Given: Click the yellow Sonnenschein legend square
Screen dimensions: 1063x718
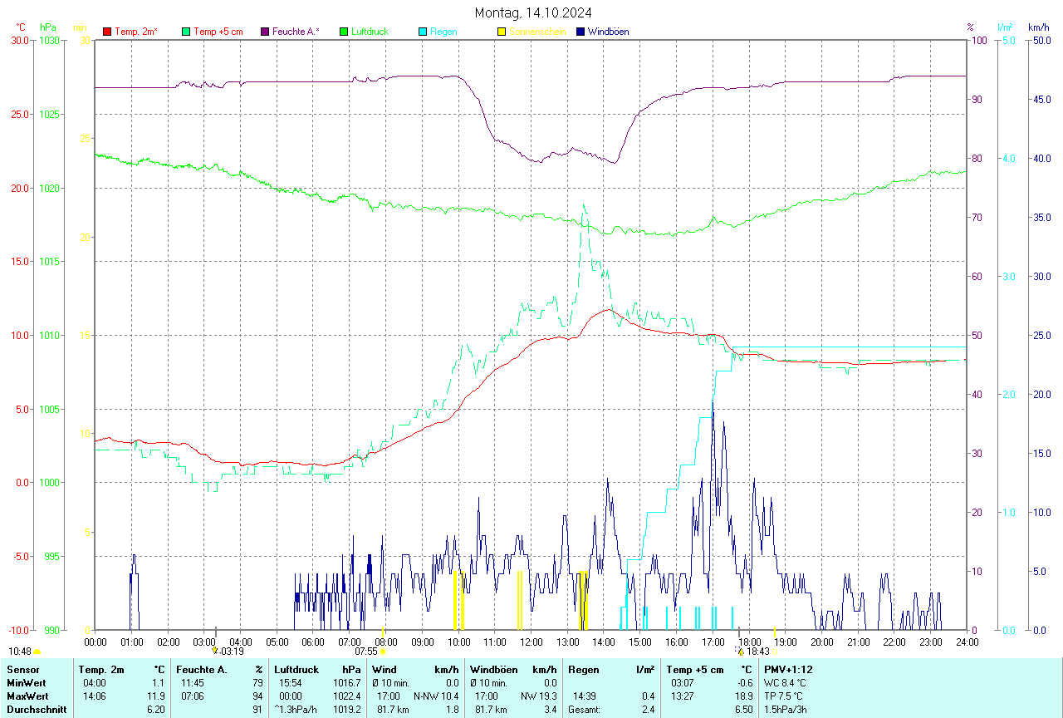Looking at the screenshot, I should (x=502, y=32).
